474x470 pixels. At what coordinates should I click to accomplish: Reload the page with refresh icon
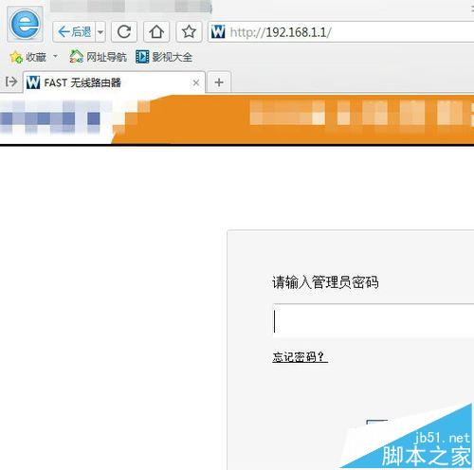124,32
